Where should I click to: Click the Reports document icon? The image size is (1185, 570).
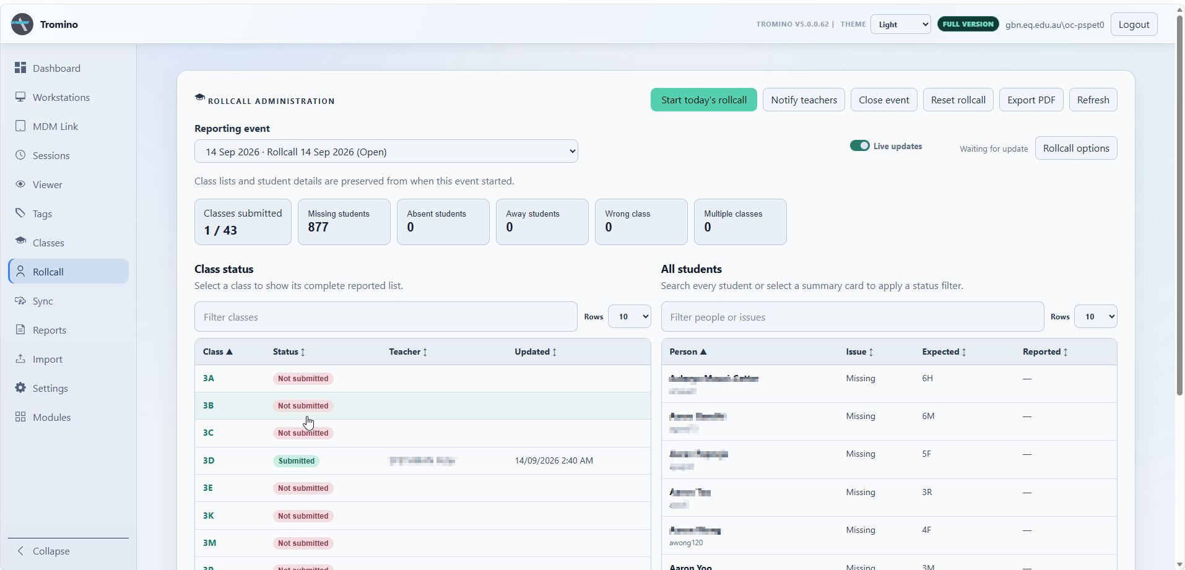coord(20,329)
